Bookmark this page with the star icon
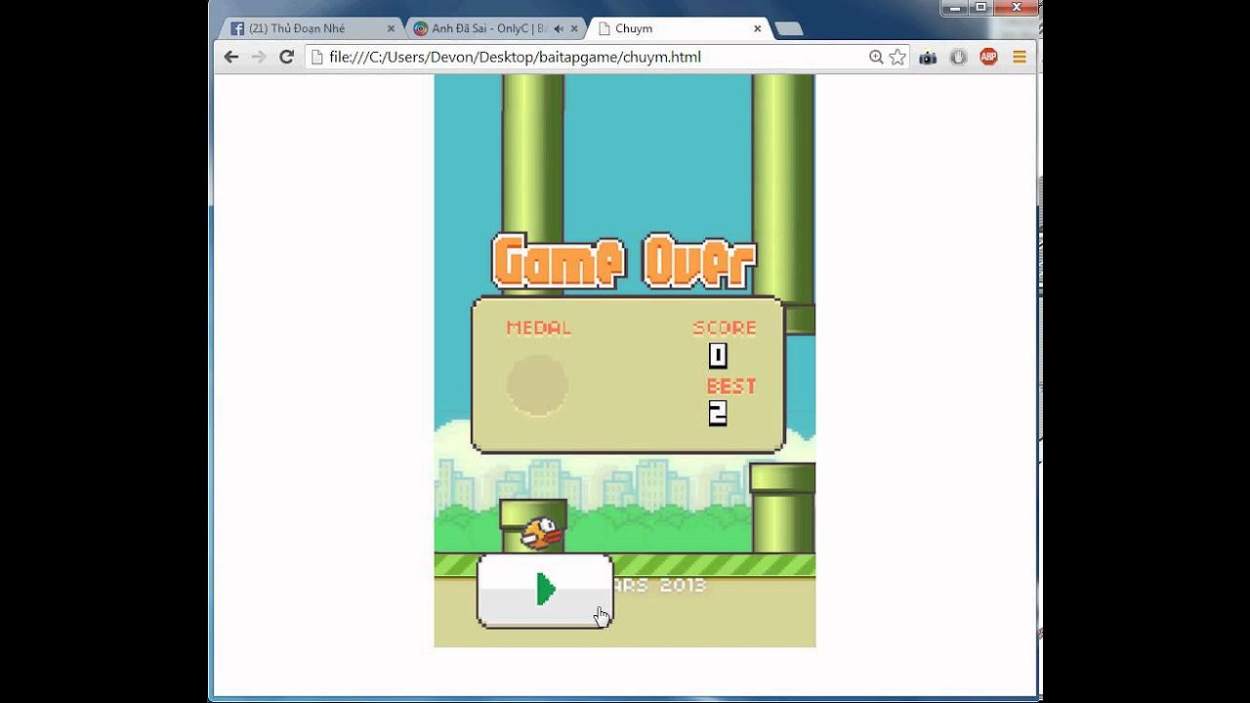Image resolution: width=1250 pixels, height=703 pixels. (897, 57)
